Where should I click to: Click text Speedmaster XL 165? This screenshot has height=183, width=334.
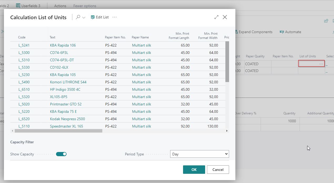tap(67, 126)
